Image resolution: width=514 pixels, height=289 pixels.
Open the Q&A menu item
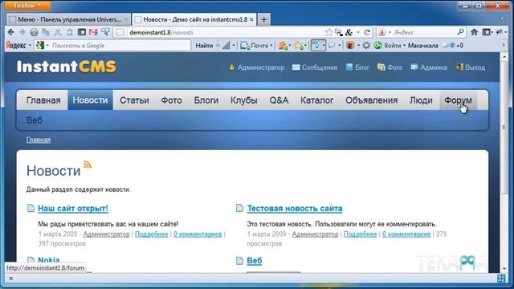[279, 100]
